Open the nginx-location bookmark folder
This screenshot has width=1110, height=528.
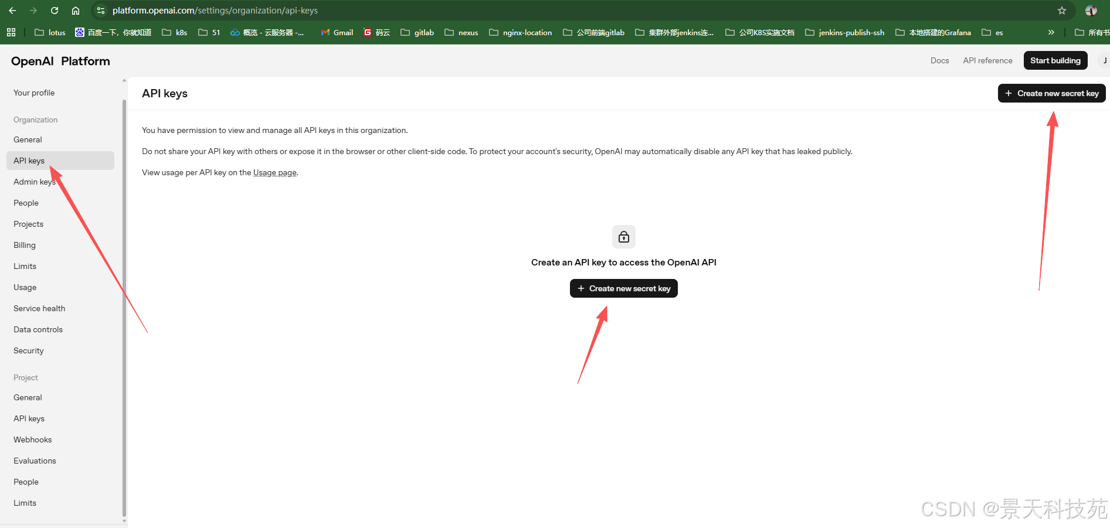[521, 32]
